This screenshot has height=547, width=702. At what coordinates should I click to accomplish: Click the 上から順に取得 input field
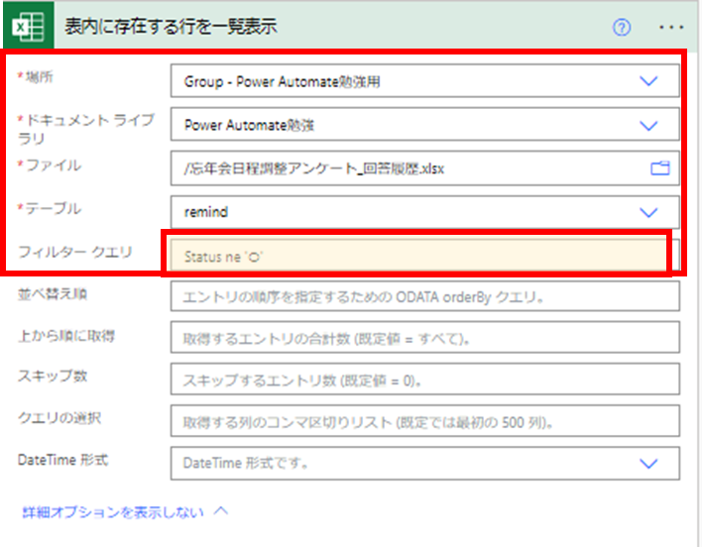(x=425, y=338)
